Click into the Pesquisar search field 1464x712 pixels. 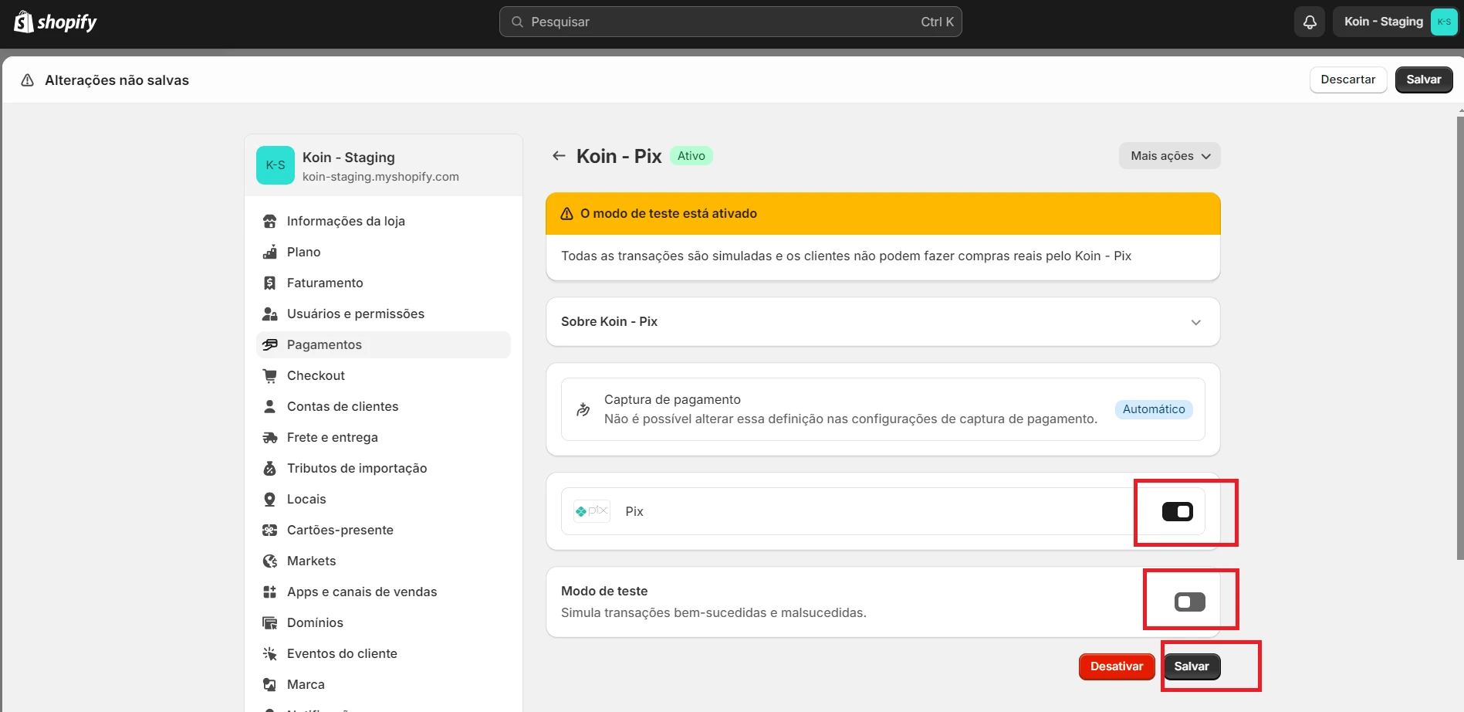[730, 22]
